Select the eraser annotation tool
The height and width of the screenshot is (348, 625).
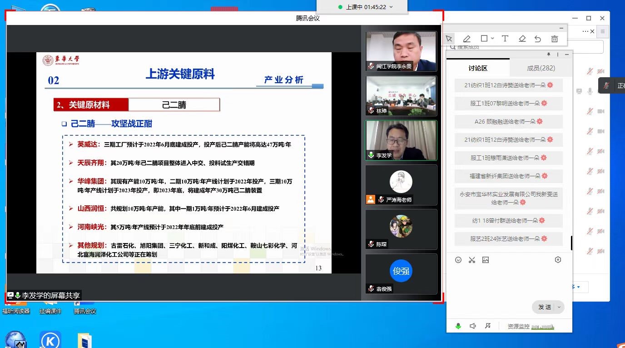(x=522, y=39)
